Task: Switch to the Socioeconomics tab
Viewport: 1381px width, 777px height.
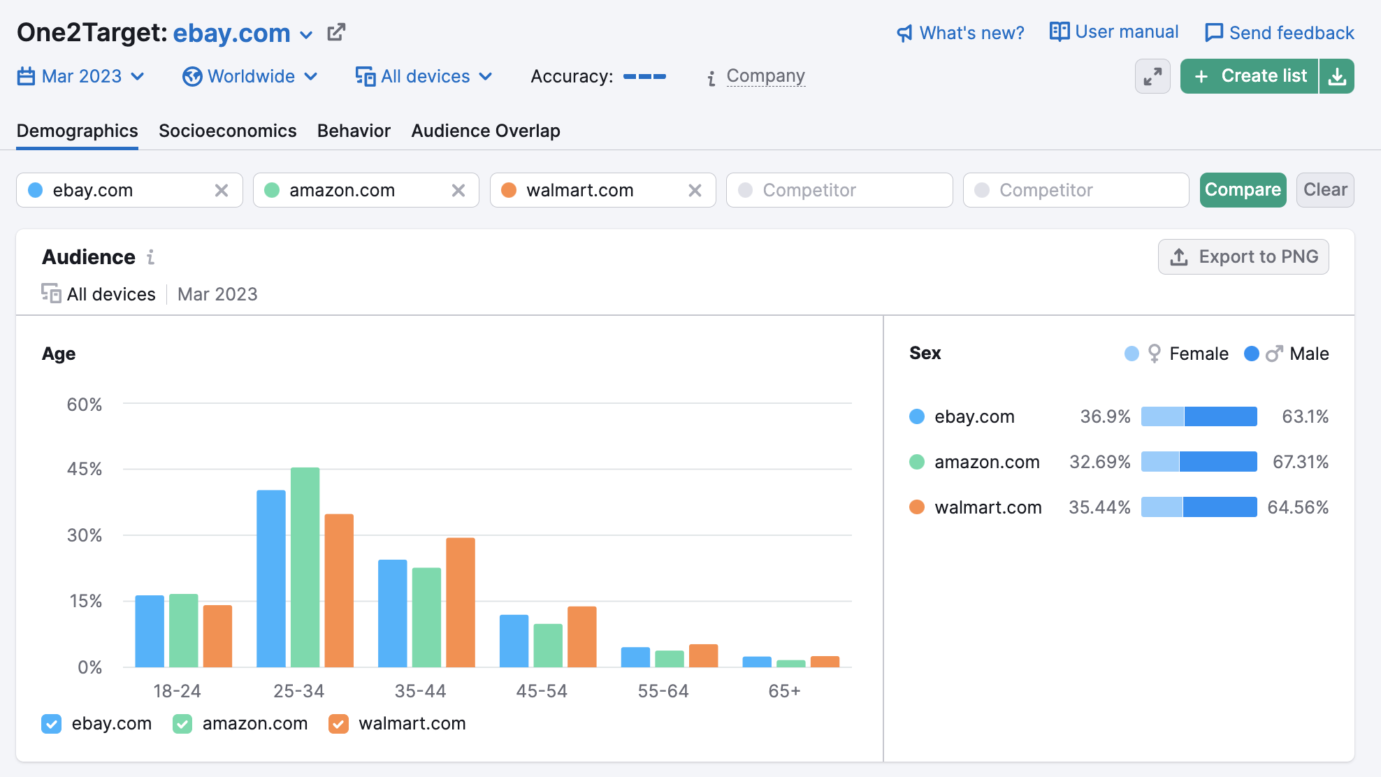Action: [228, 131]
